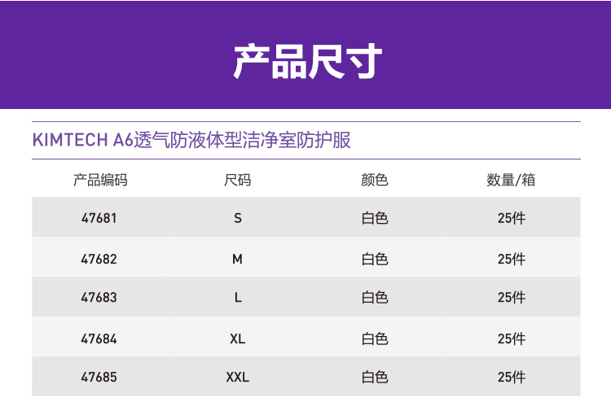Select product code 47681
This screenshot has width=611, height=406.
coord(99,218)
